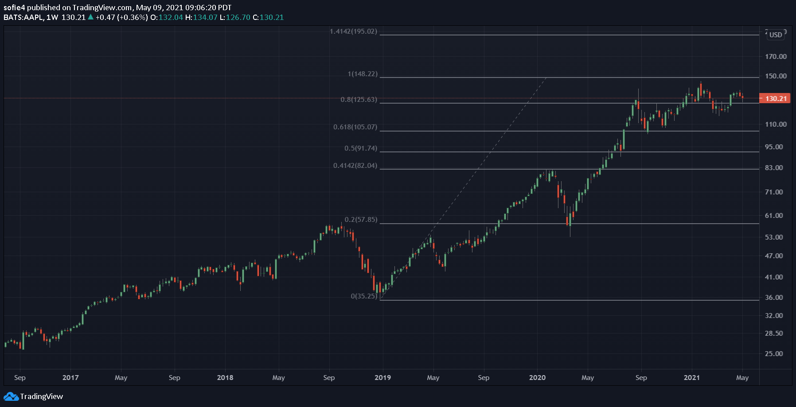This screenshot has height=407, width=796.
Task: Select the 0.2(57.85) Fibonacci level label
Action: [x=361, y=220]
